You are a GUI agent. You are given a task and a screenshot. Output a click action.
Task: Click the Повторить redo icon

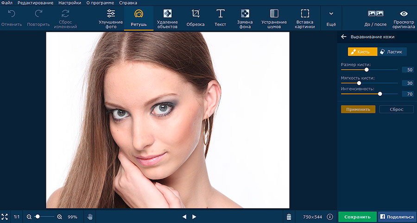tap(38, 13)
